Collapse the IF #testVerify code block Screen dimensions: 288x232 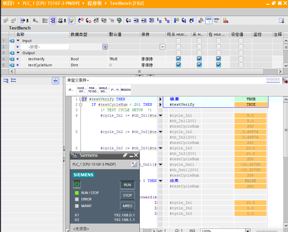[81, 99]
